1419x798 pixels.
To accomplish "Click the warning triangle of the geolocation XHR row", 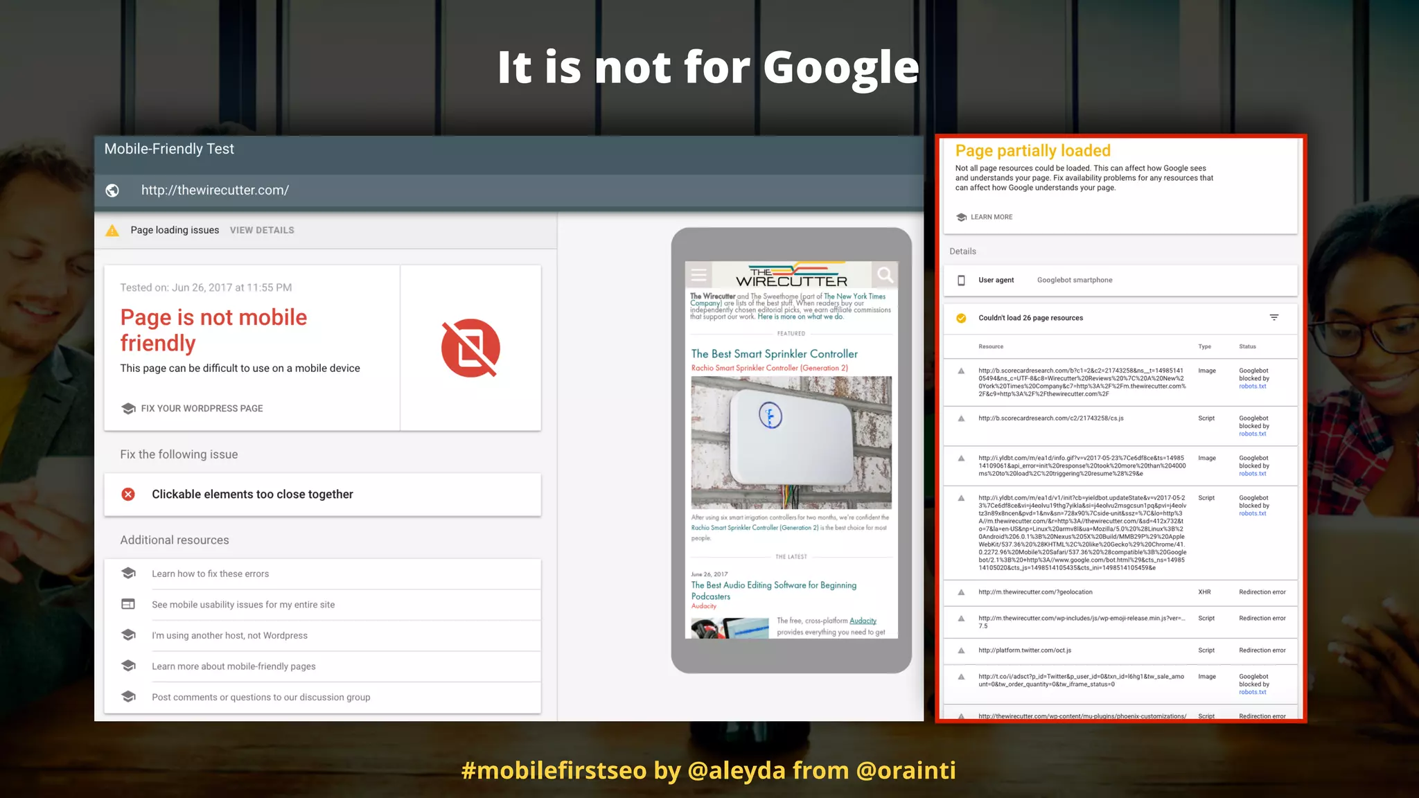I will 961,592.
